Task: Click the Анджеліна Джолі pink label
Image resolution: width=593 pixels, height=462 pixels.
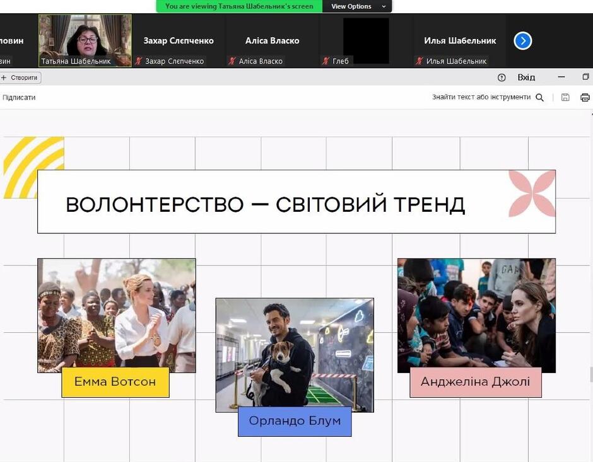Action: click(476, 382)
